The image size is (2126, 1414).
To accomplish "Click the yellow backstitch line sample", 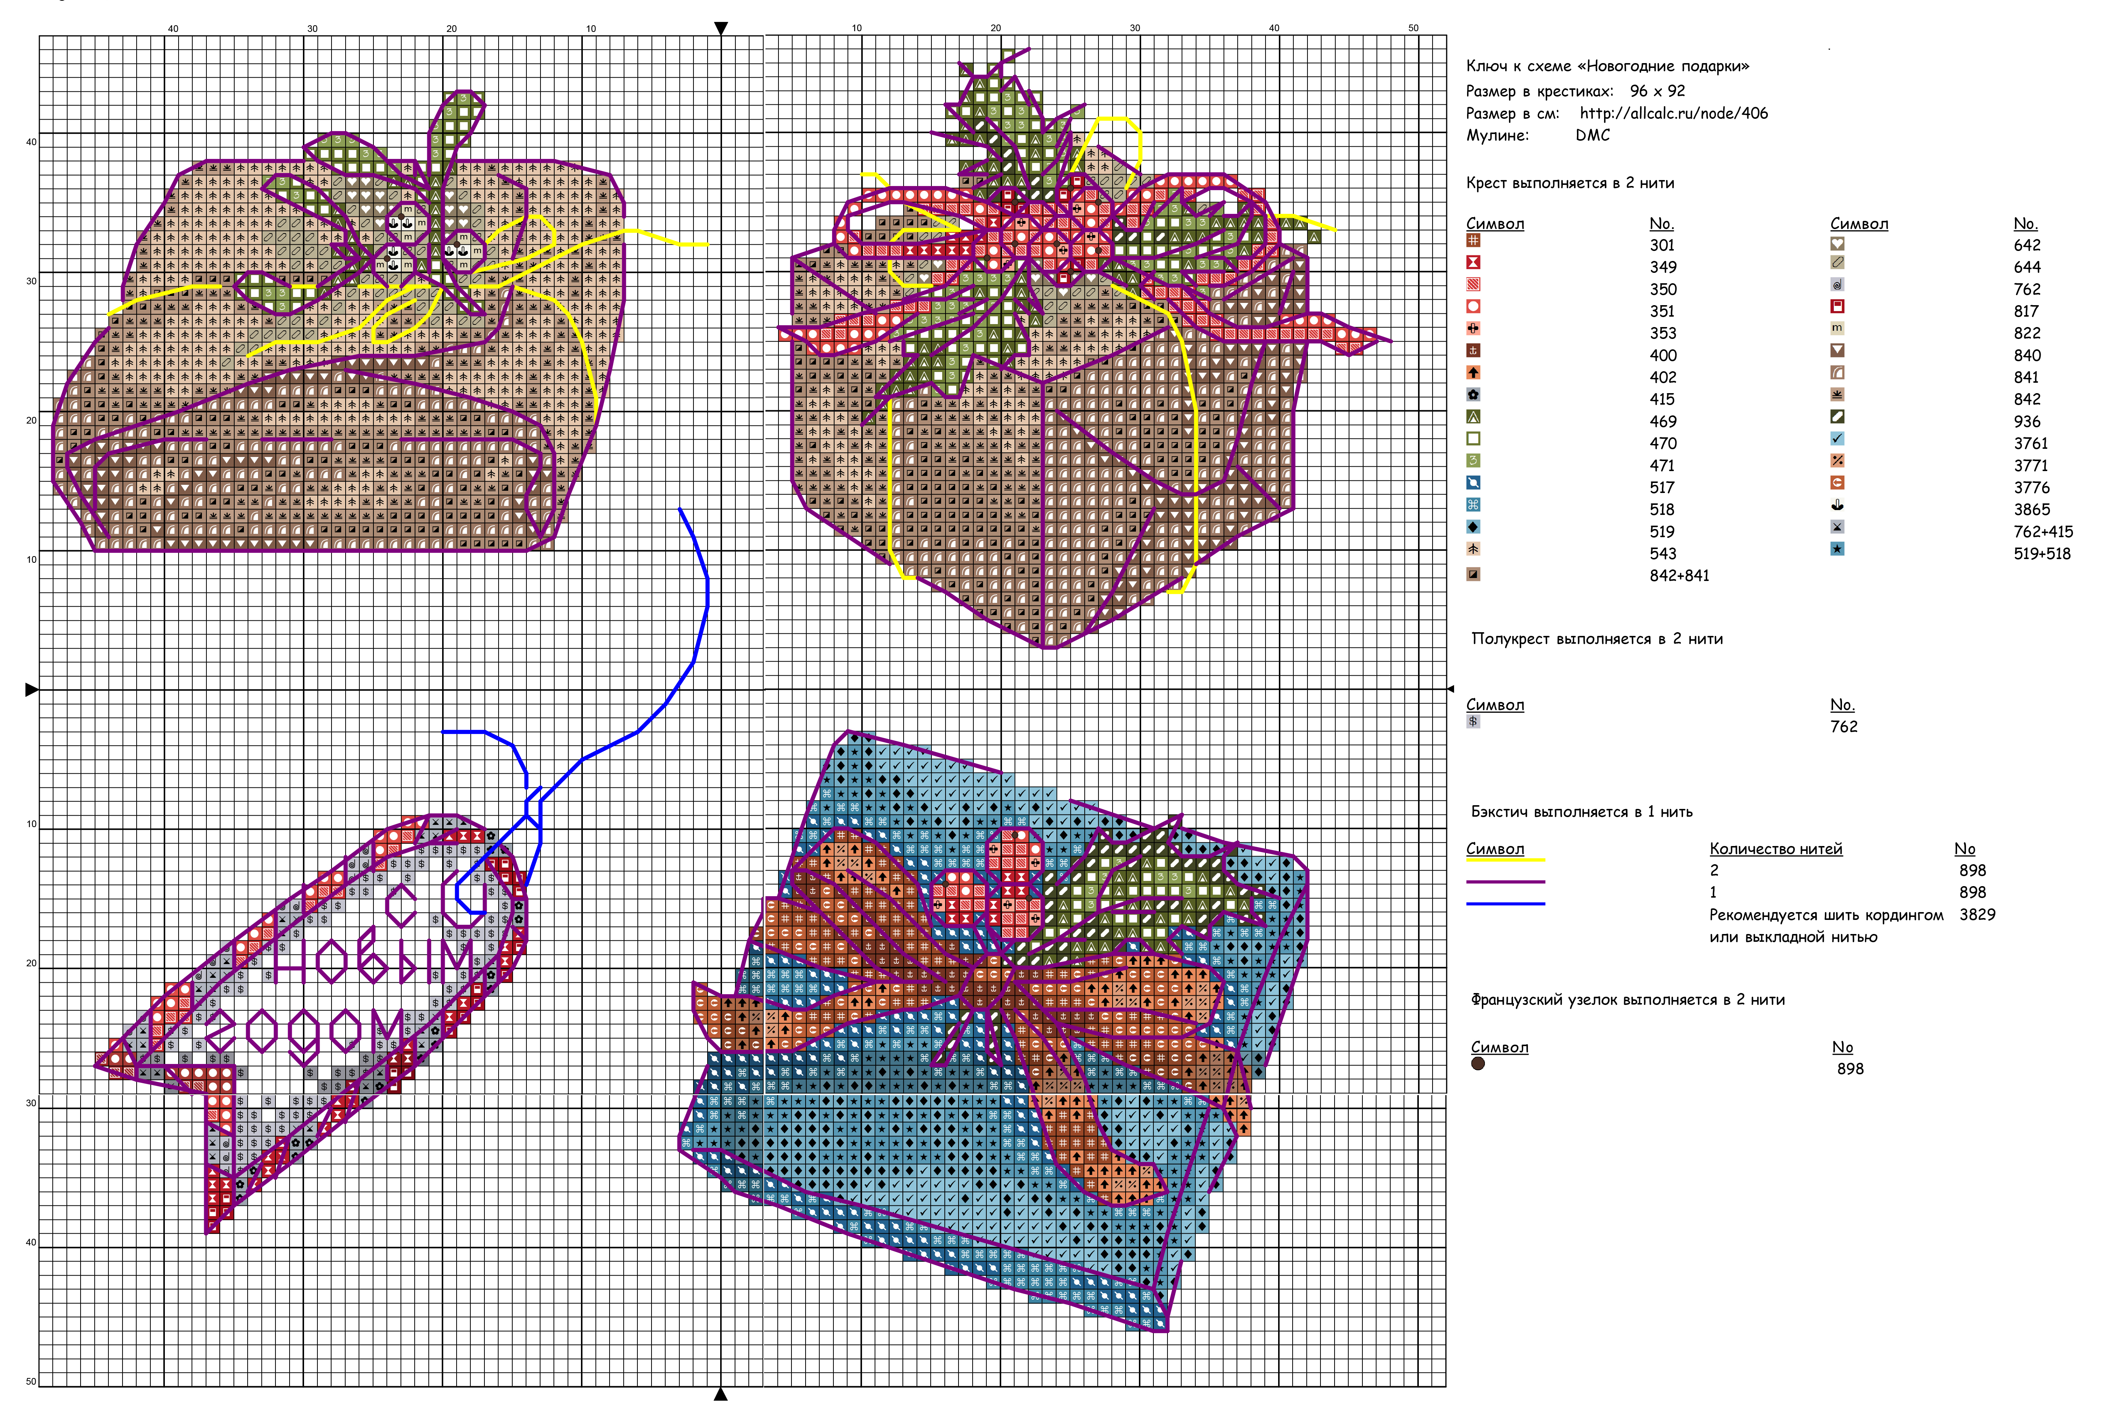I will tap(1505, 860).
